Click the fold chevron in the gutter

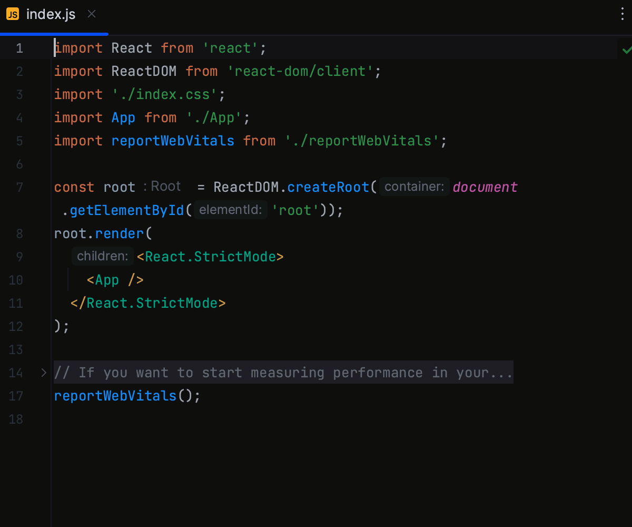(43, 373)
